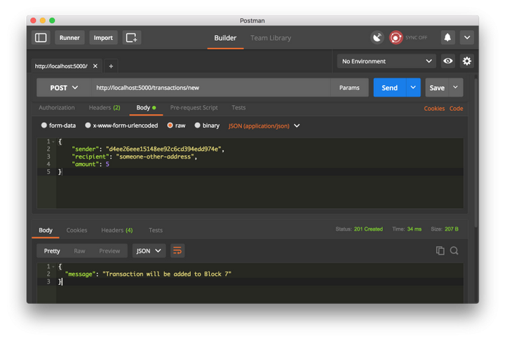Viewport: 505px width, 341px height.
Task: Open the notifications bell
Action: 447,38
